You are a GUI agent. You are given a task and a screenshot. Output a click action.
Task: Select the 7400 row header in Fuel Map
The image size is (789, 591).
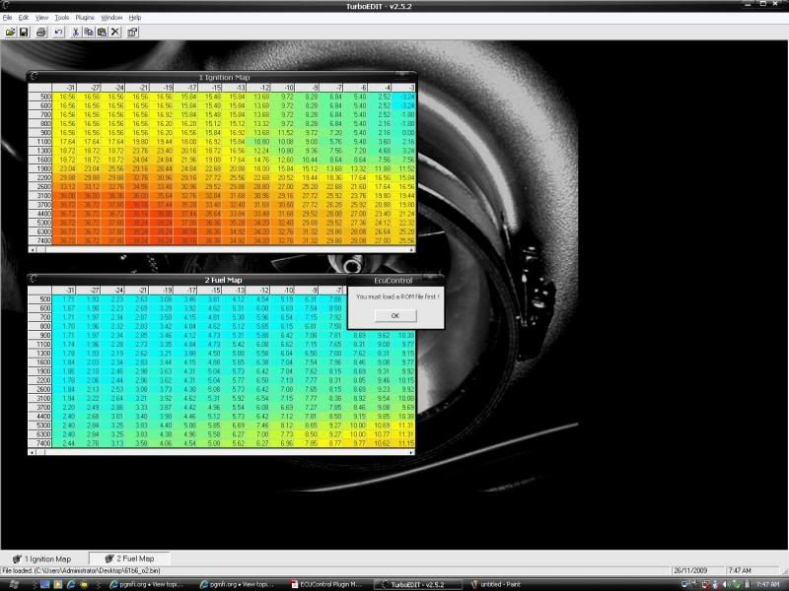click(x=45, y=444)
